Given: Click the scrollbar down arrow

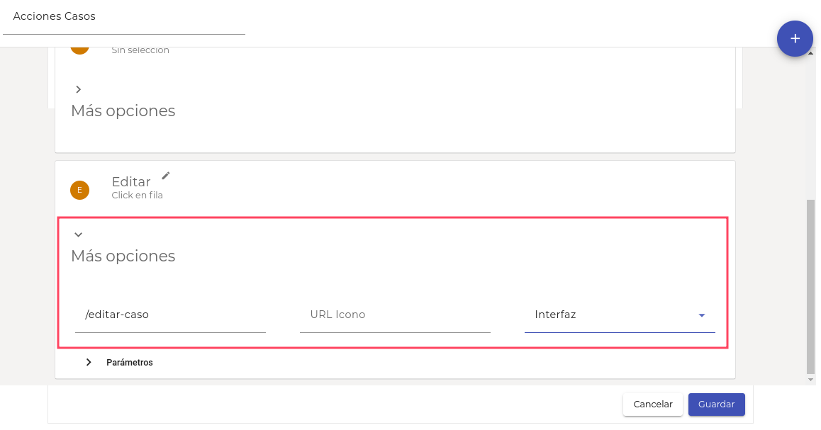Looking at the screenshot, I should tap(810, 380).
